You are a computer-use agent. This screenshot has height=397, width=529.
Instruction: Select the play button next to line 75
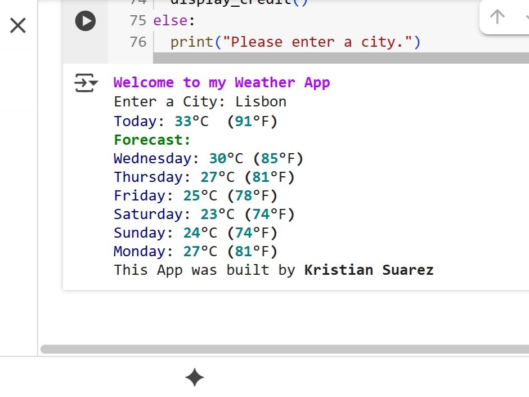coord(86,21)
